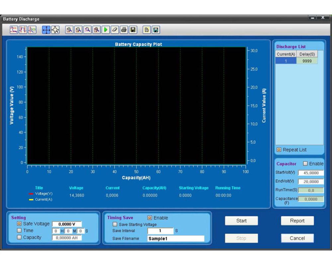
Task: Toggle the Safe Voltage checkbox
Action: 19,224
